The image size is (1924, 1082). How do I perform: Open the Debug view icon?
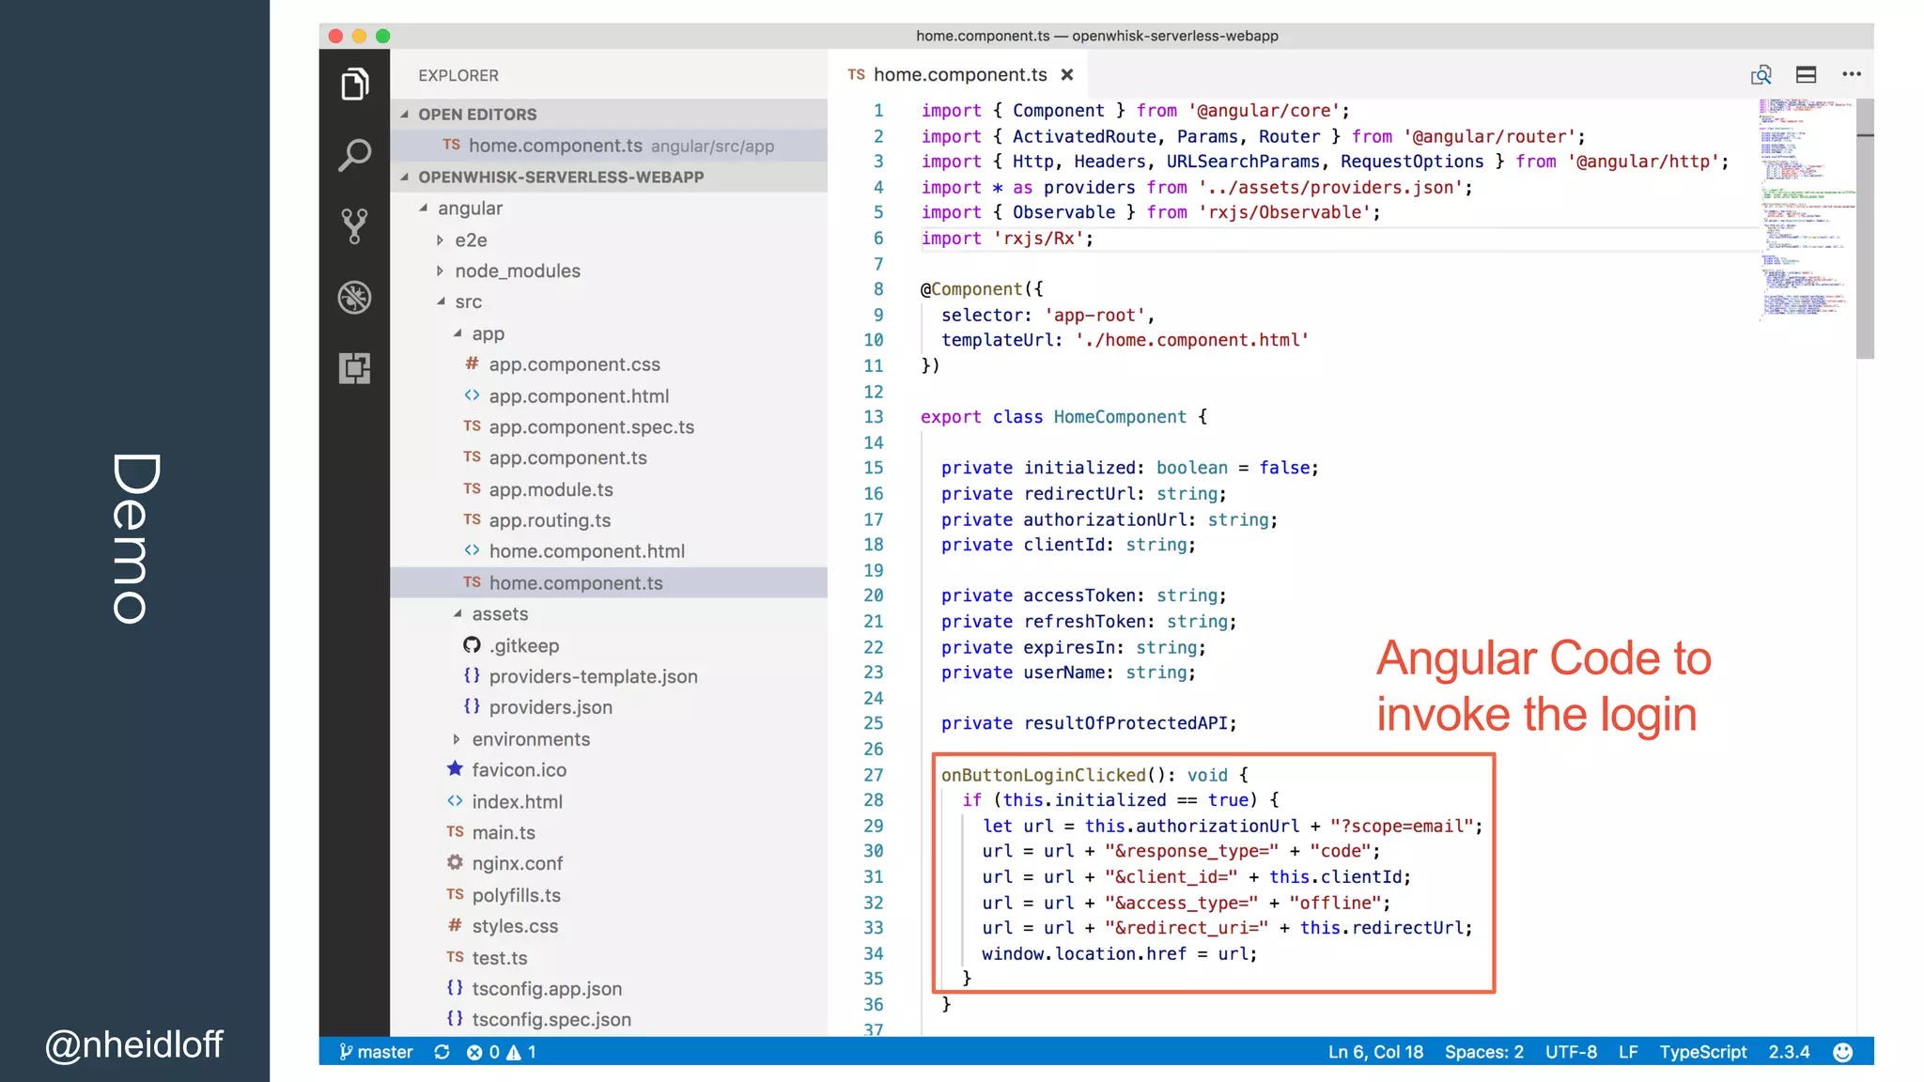[354, 298]
